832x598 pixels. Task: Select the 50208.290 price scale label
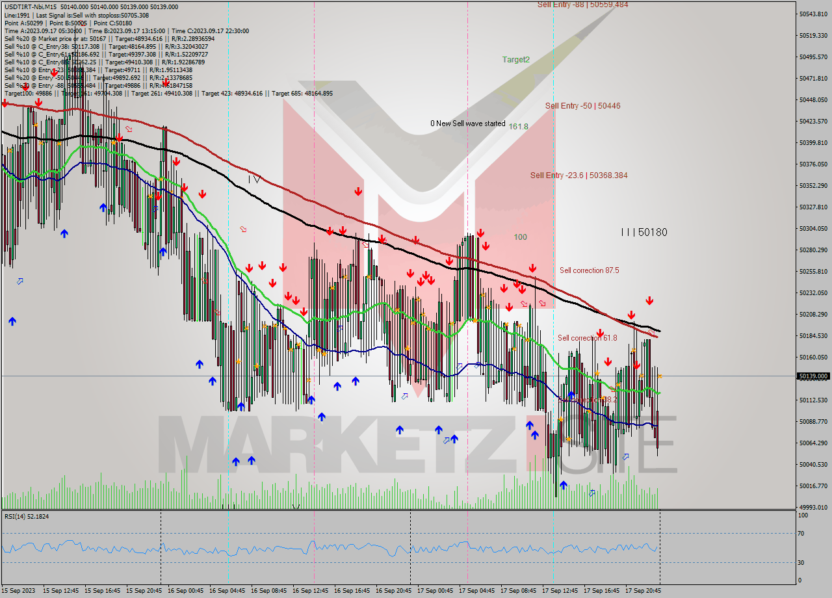(x=813, y=314)
